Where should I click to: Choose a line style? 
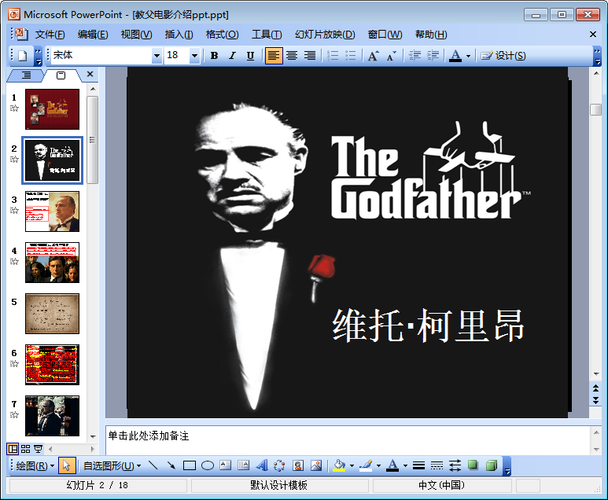coord(418,465)
